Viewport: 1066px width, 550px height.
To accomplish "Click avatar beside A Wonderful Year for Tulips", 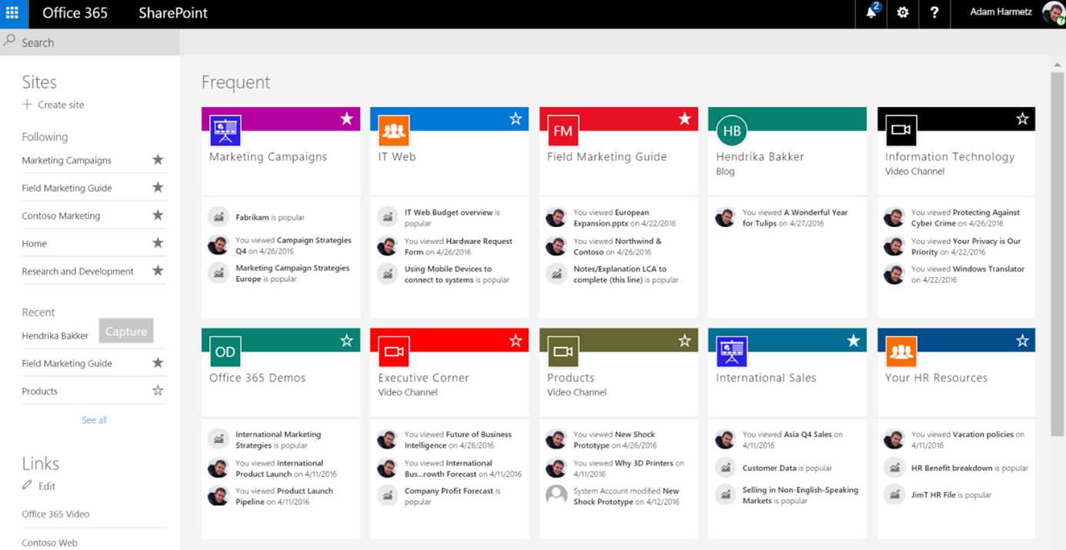I will 725,218.
